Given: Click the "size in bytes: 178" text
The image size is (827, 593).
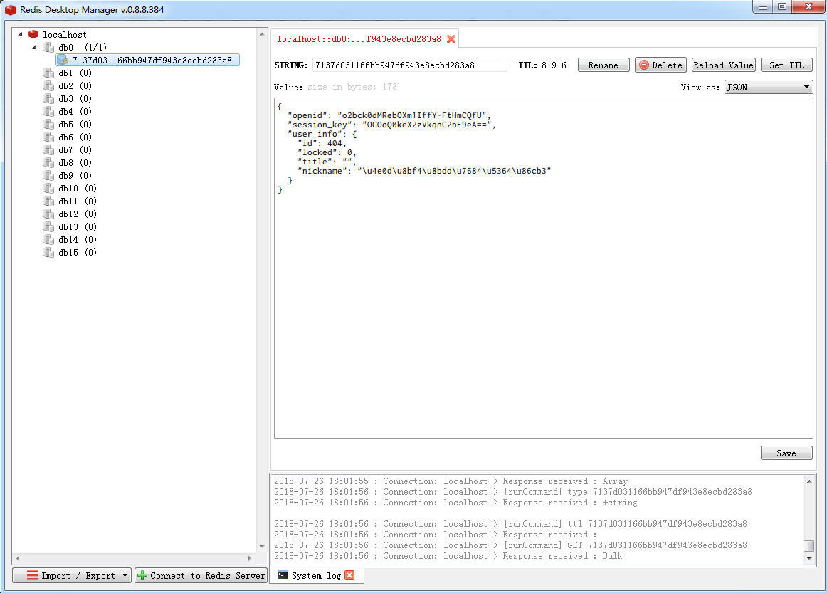Looking at the screenshot, I should [352, 87].
